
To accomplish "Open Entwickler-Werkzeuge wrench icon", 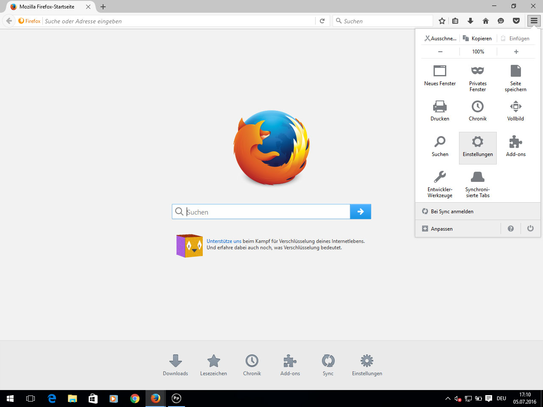I will pos(440,184).
